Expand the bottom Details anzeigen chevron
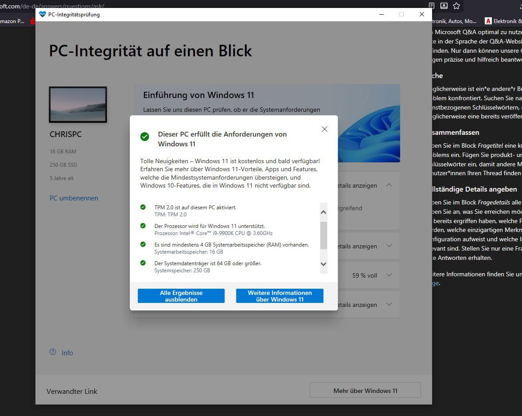This screenshot has height=416, width=522. click(389, 304)
